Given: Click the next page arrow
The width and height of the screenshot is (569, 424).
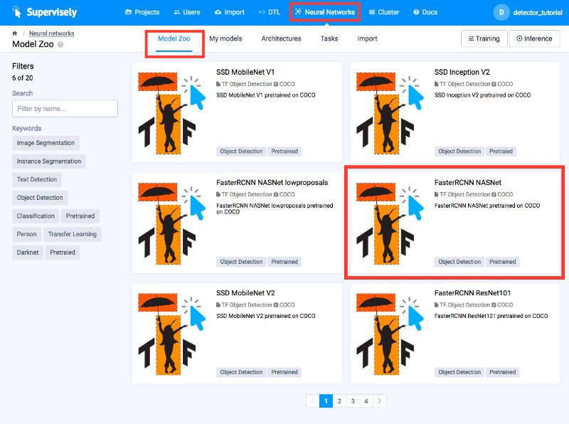Looking at the screenshot, I should click(x=380, y=401).
